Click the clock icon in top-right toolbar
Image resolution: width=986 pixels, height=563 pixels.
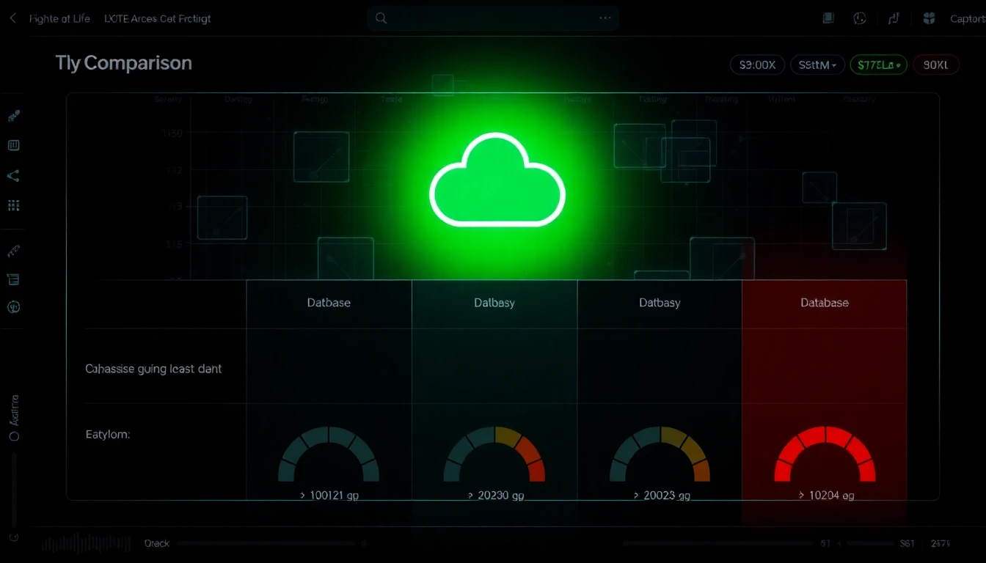click(x=861, y=18)
